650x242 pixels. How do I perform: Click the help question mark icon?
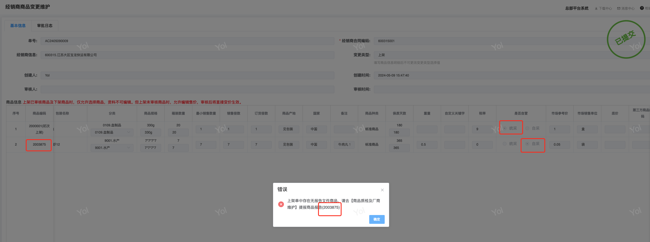click(642, 8)
